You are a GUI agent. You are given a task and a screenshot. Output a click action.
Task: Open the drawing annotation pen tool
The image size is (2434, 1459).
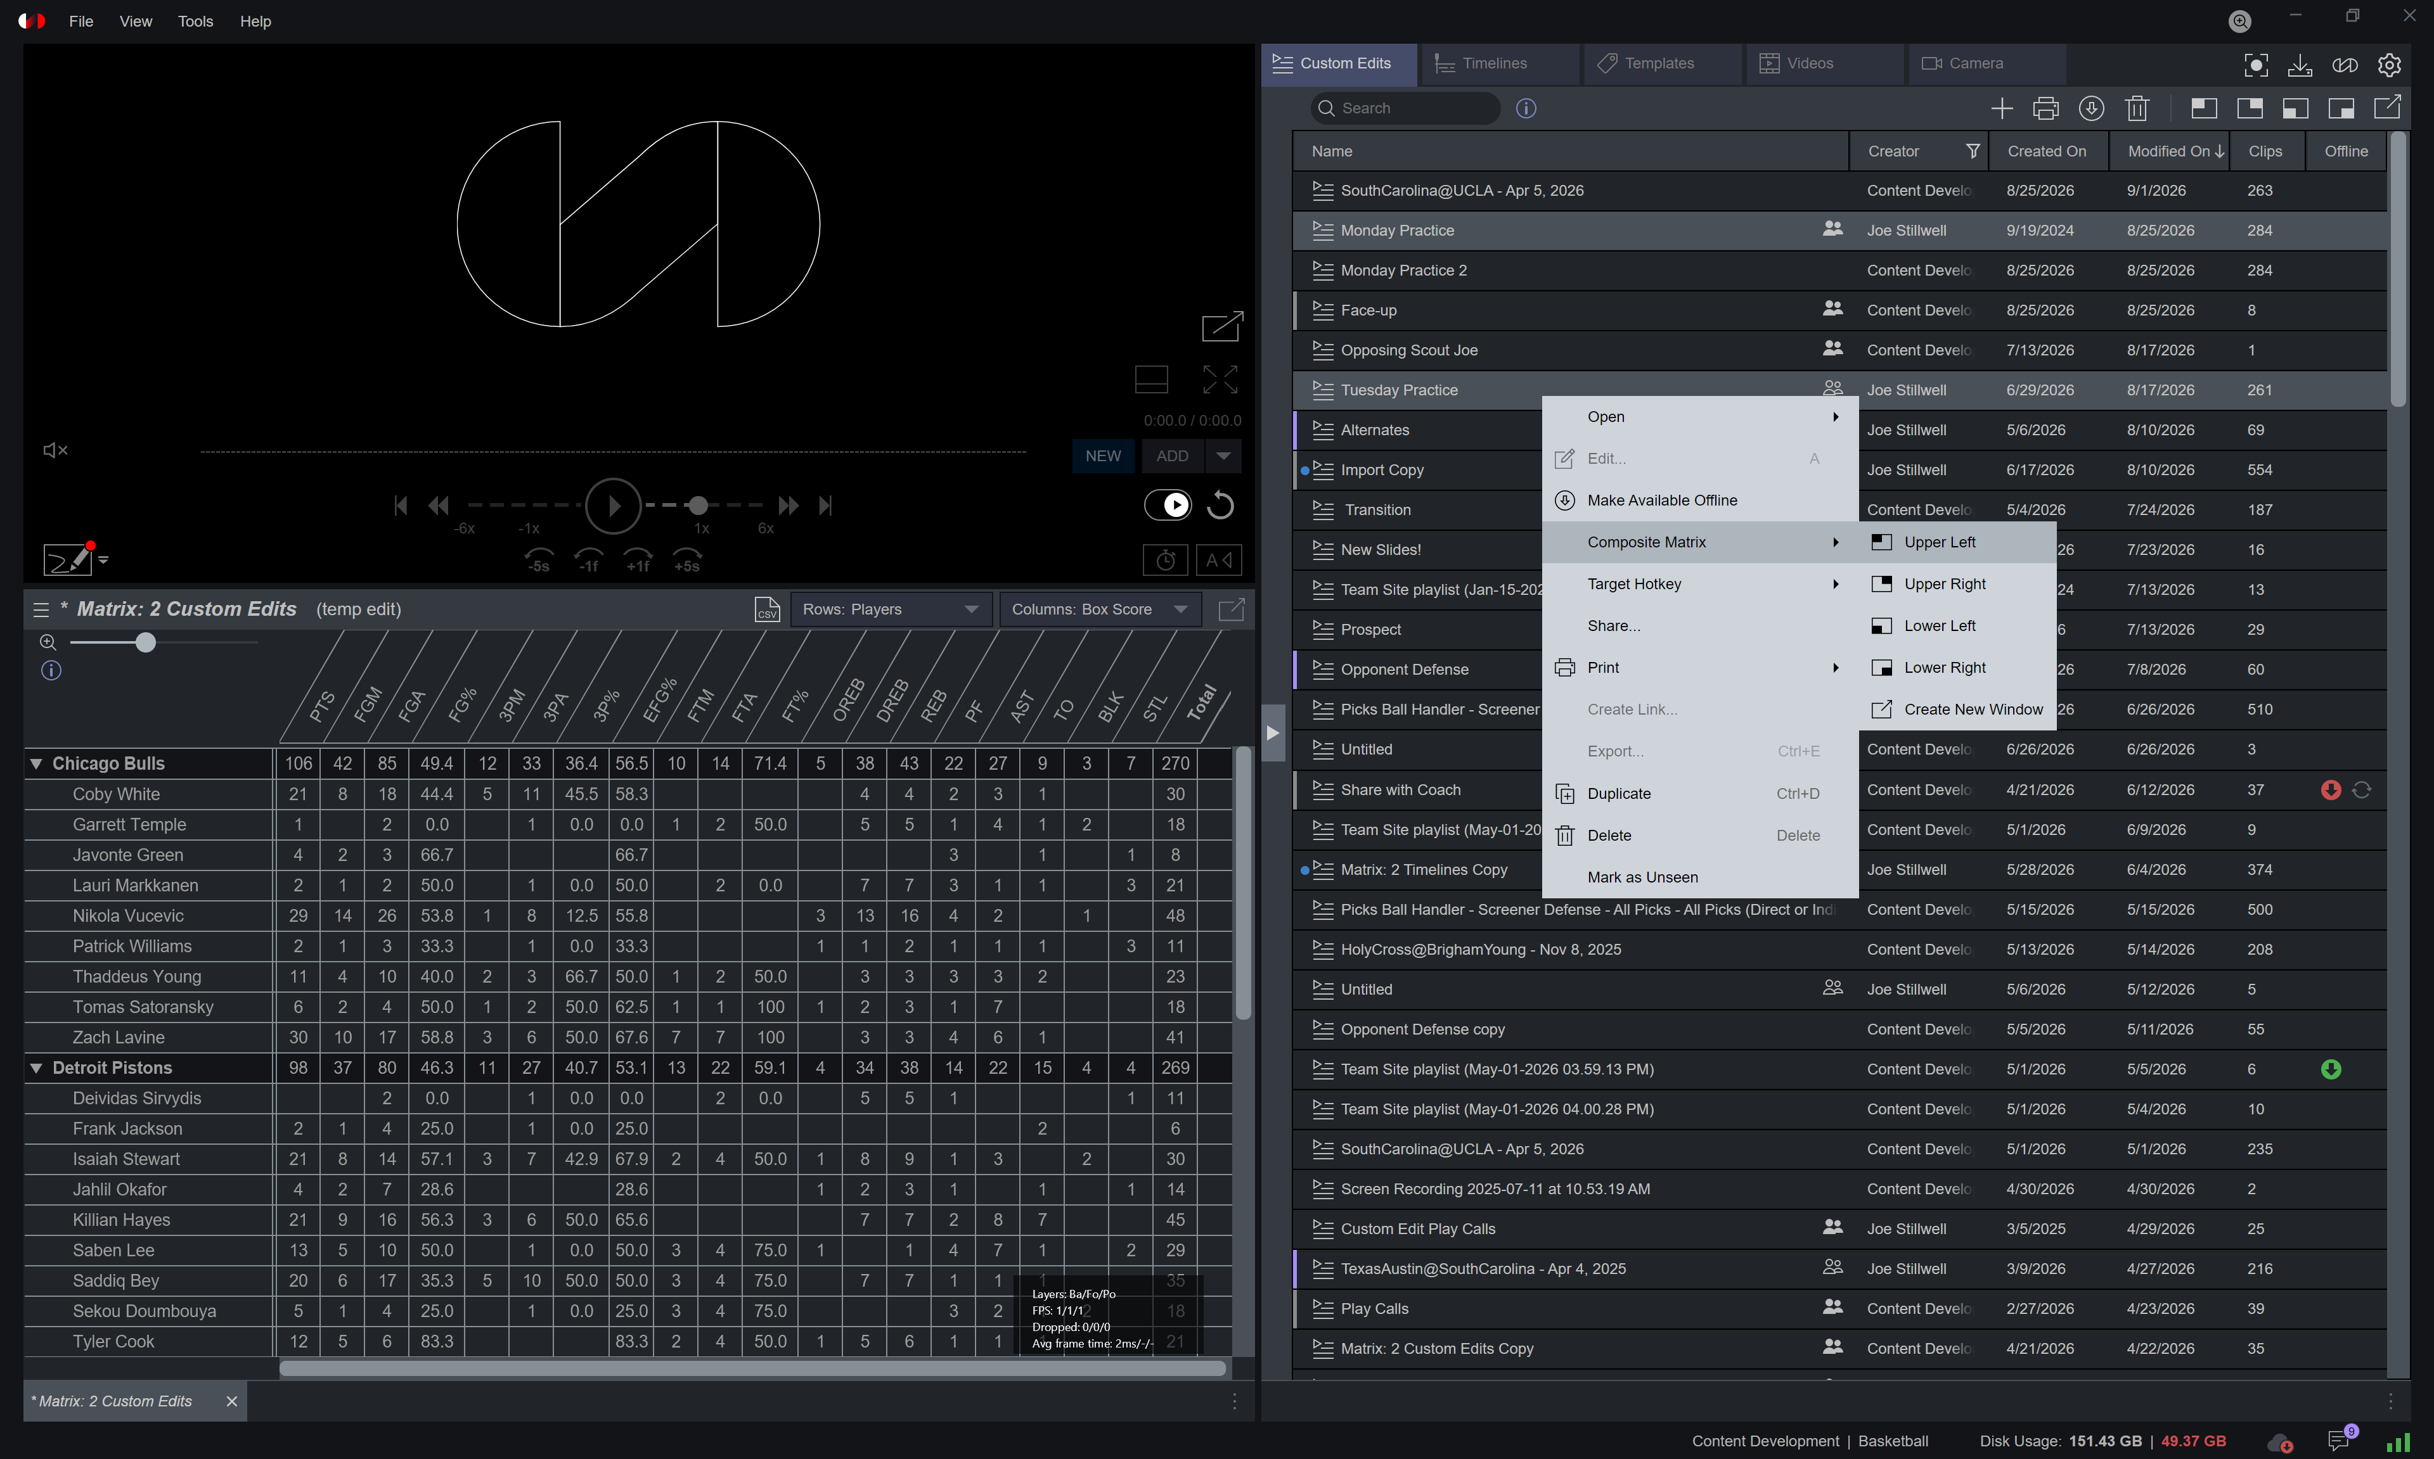68,559
